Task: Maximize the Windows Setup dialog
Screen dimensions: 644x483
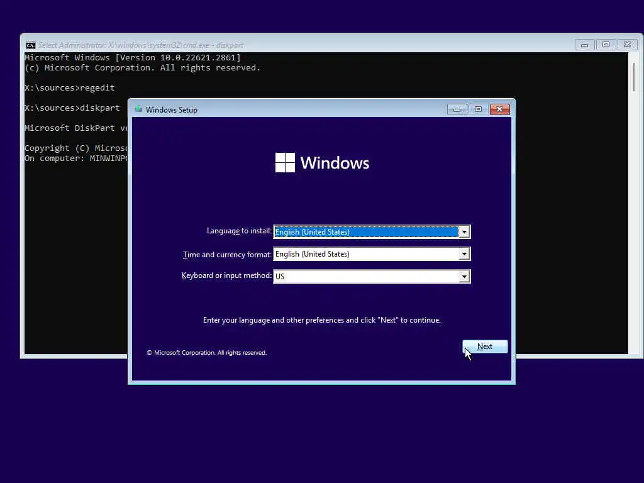Action: [x=478, y=109]
